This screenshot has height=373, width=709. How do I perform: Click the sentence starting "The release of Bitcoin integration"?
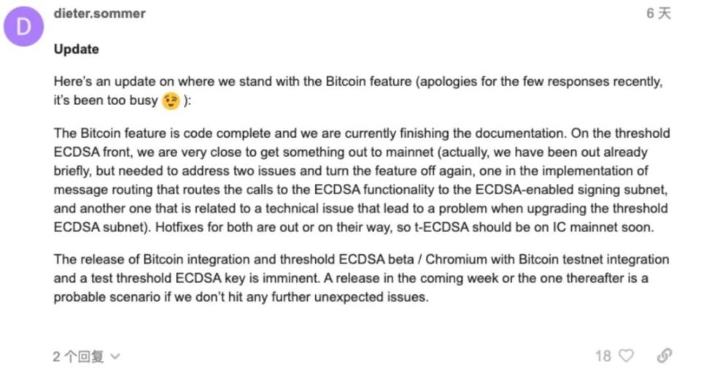(x=219, y=260)
